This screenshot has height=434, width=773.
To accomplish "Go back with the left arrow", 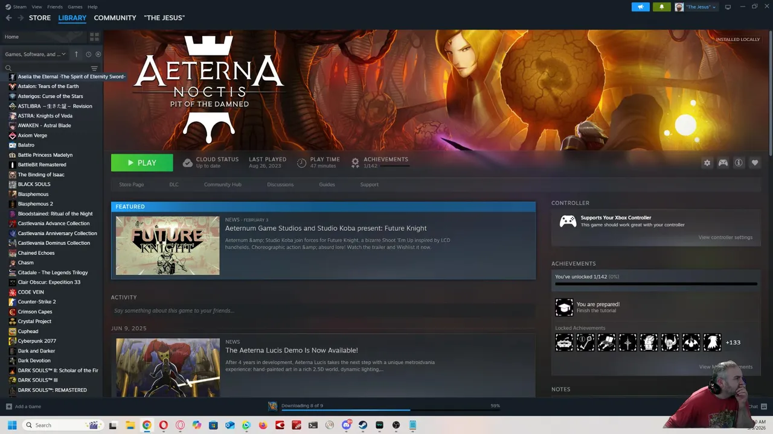I will coord(8,18).
